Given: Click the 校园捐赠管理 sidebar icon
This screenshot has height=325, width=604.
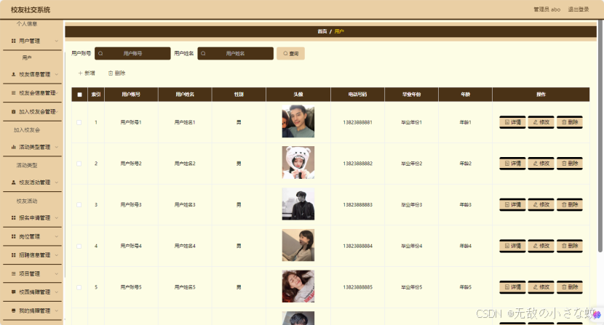Looking at the screenshot, I should 14,292.
